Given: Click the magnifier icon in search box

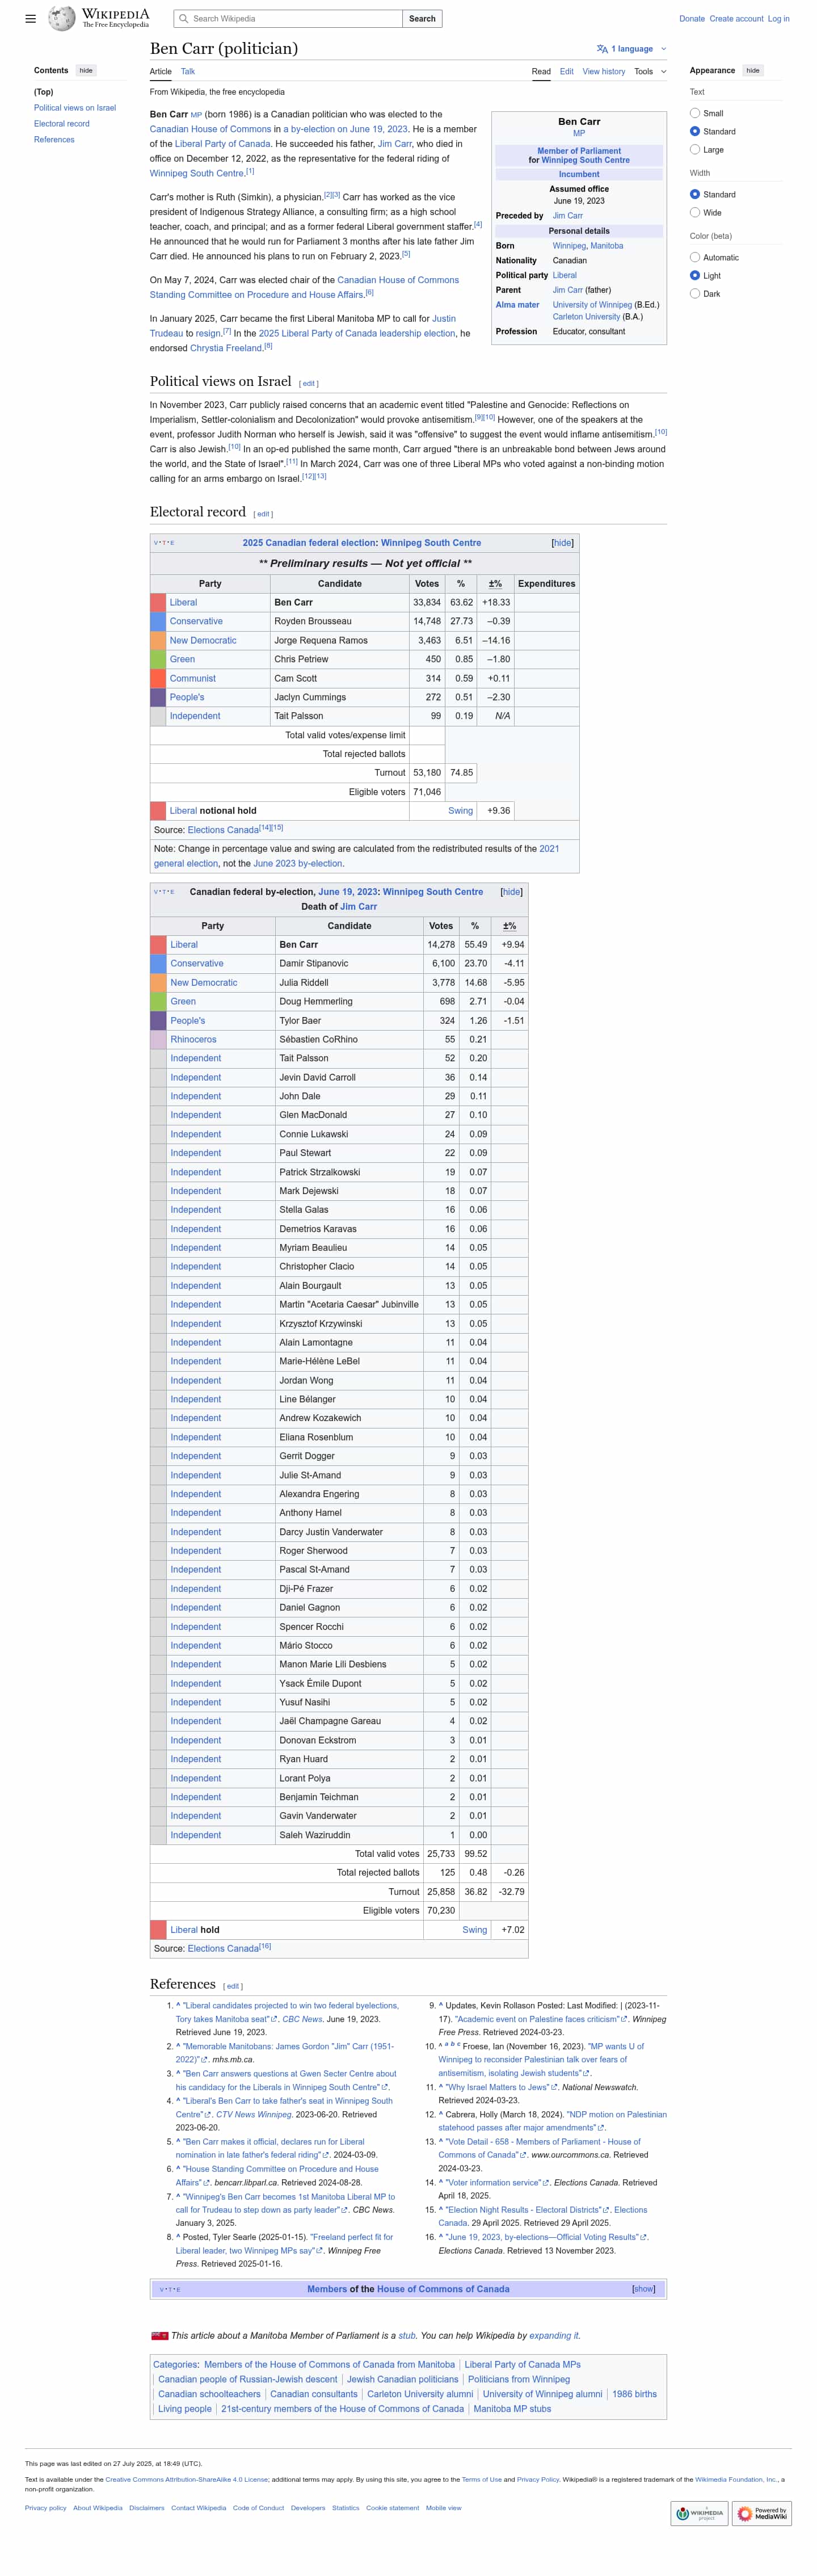Looking at the screenshot, I should (183, 18).
